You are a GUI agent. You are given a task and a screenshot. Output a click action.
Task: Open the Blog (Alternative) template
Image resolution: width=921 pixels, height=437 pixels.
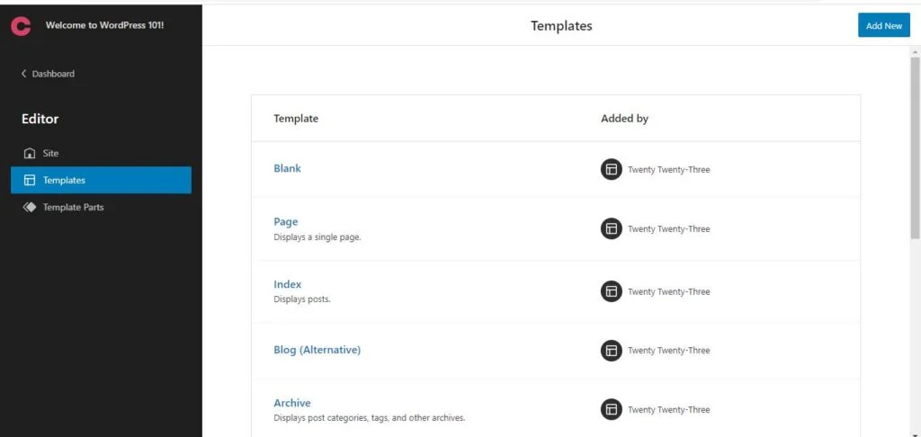(317, 350)
